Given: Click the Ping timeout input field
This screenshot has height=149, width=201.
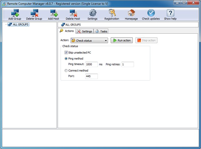Looking at the screenshot, I should click(92, 64).
